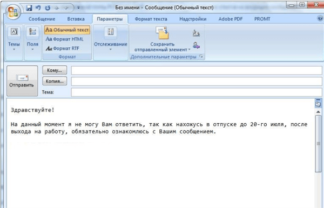Choose Формат HTML message format
This screenshot has height=208, width=324.
click(64, 39)
